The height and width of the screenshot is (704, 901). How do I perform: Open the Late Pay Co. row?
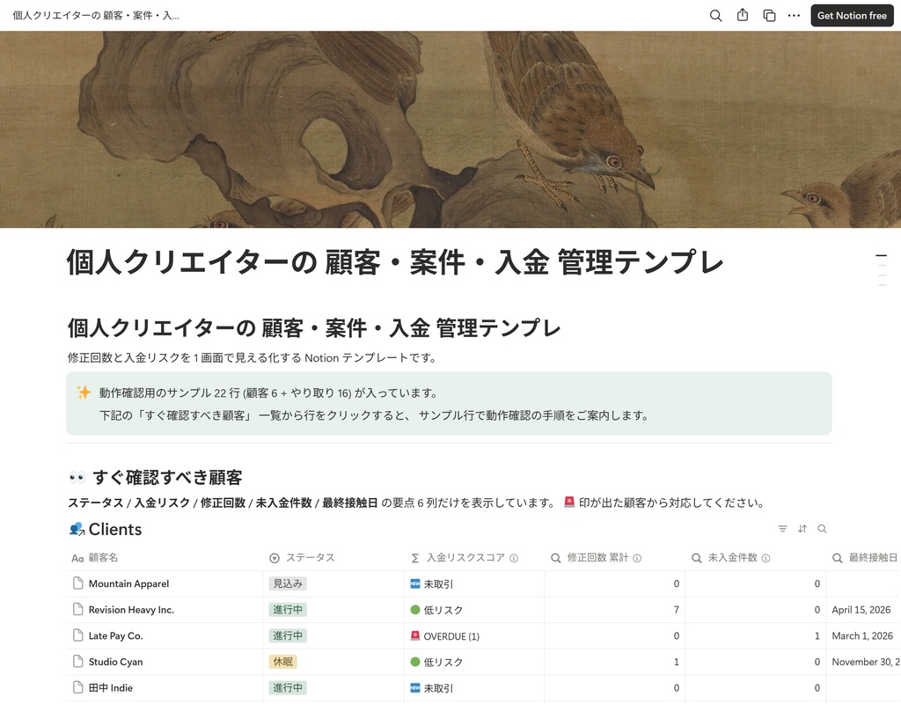pos(115,635)
